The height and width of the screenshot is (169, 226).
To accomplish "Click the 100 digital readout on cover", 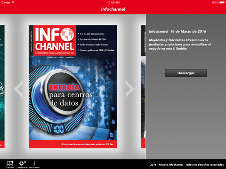I will pos(58,129).
